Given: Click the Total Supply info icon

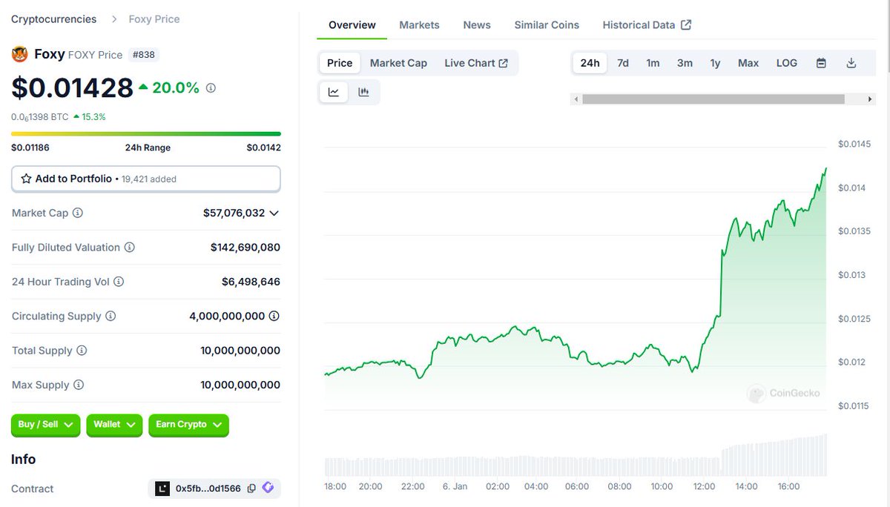Looking at the screenshot, I should click(x=82, y=351).
